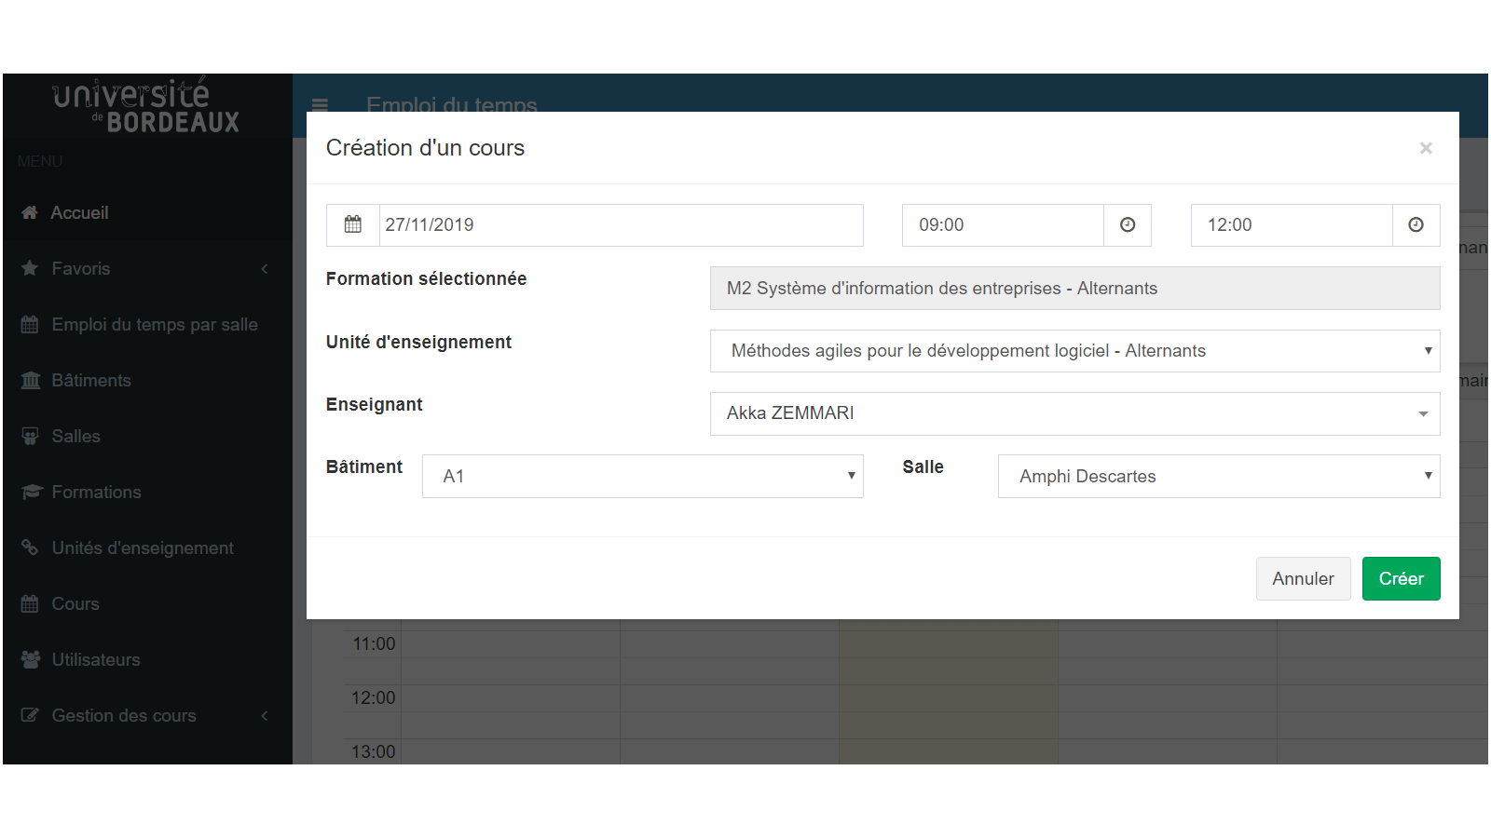Click the green Créer button

click(1401, 578)
